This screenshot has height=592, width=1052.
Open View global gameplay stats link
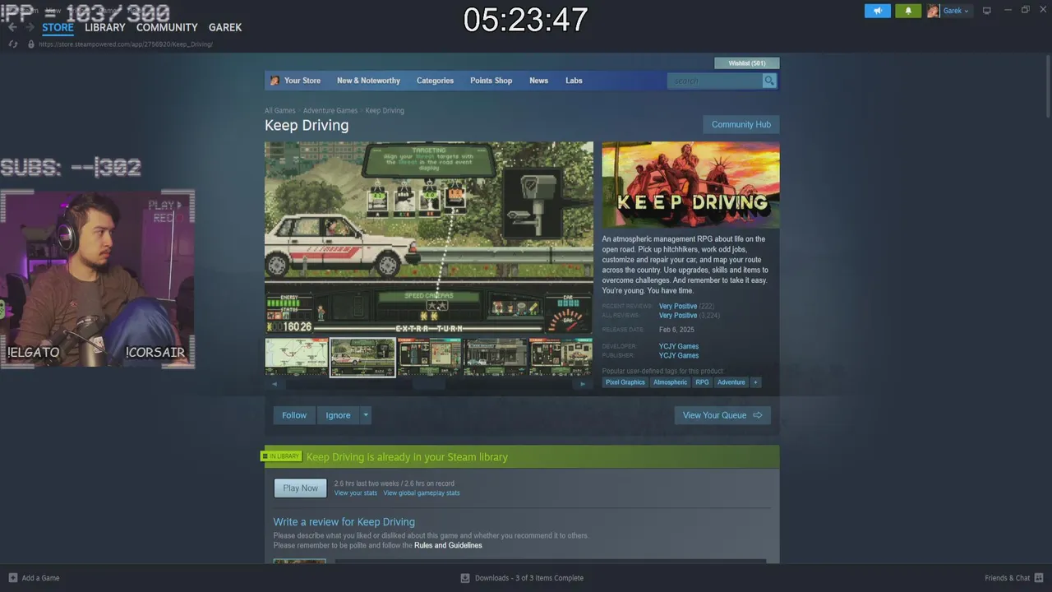coord(422,493)
